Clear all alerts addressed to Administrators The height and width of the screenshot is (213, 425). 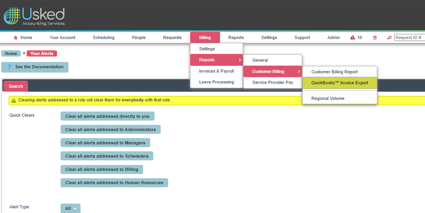pos(111,130)
